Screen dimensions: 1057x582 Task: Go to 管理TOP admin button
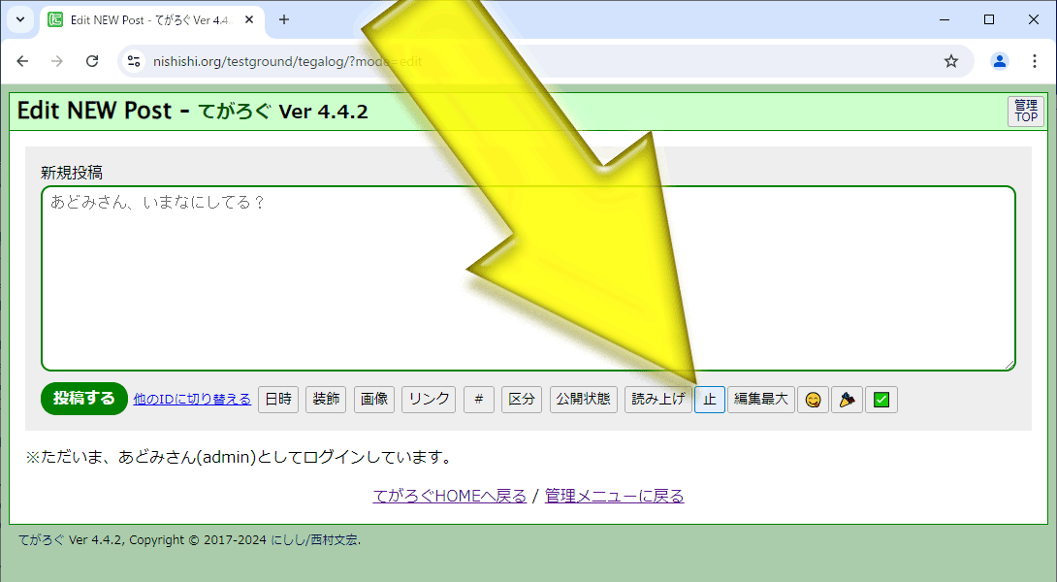1026,112
